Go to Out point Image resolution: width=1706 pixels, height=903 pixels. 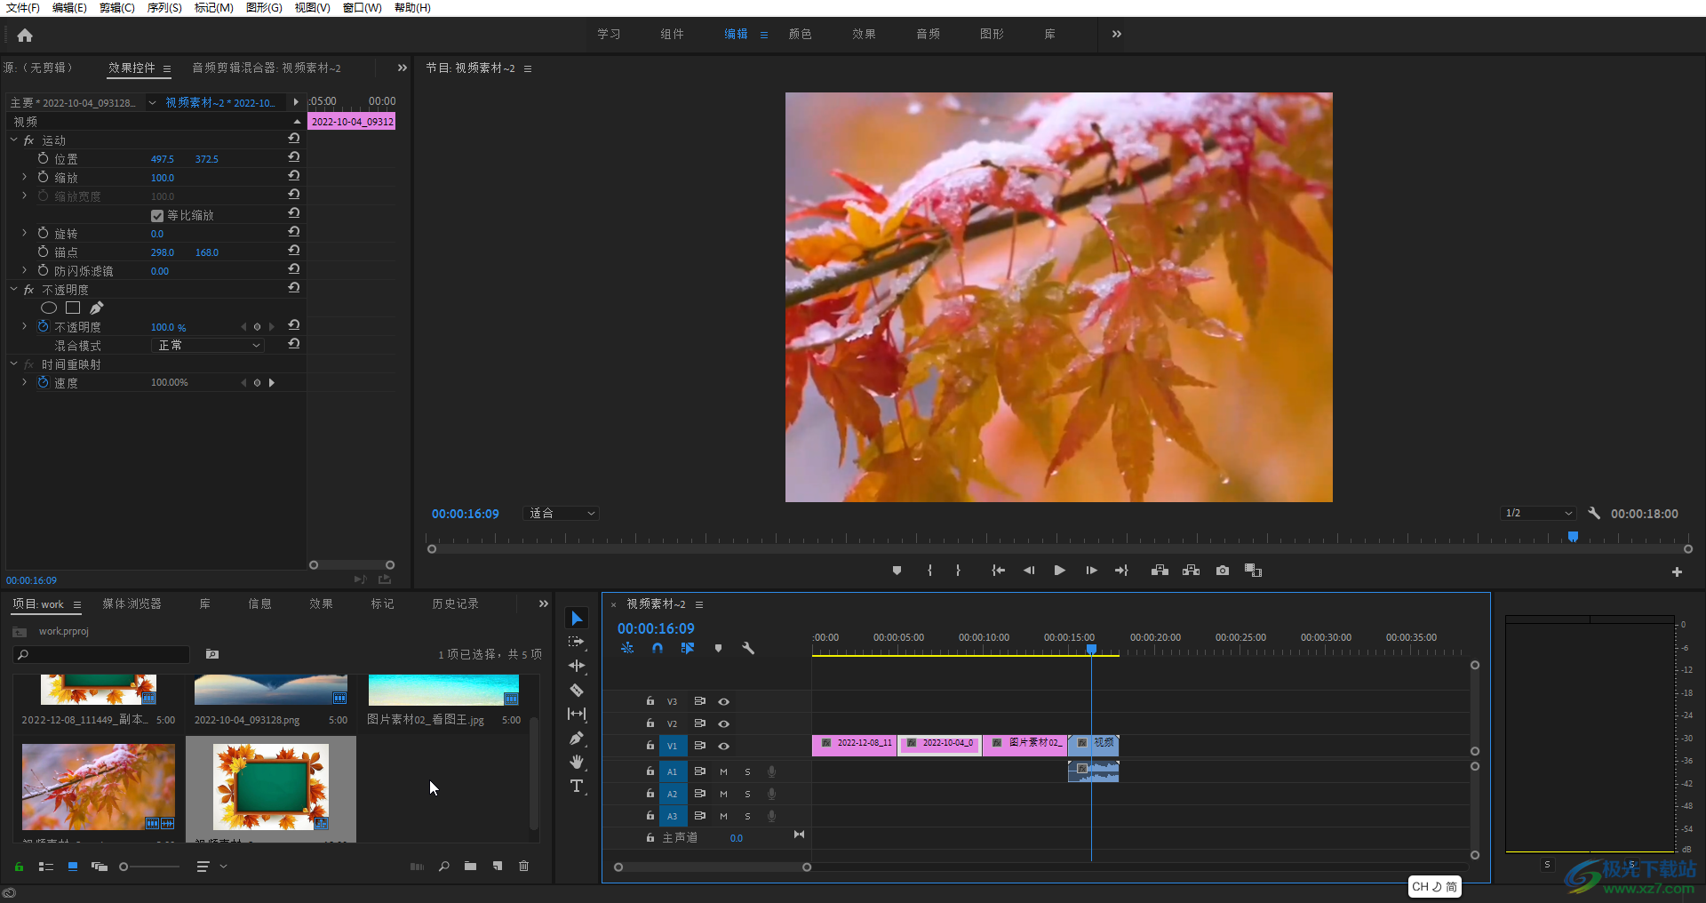1121,571
